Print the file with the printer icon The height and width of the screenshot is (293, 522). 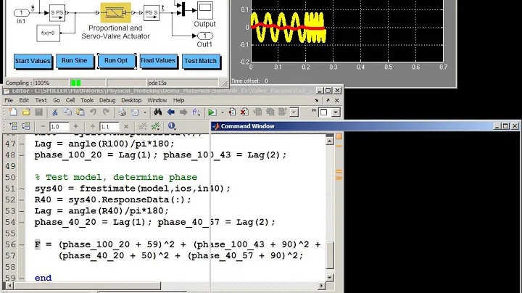click(123, 112)
